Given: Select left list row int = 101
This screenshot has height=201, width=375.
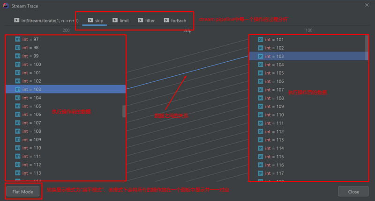Looking at the screenshot, I should pyautogui.click(x=66, y=72).
